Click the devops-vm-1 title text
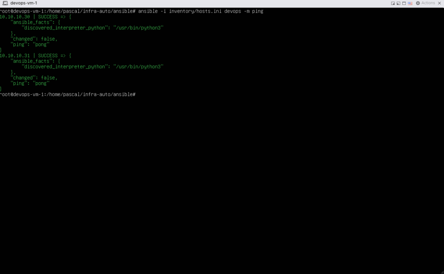This screenshot has width=444, height=274. [23, 3]
